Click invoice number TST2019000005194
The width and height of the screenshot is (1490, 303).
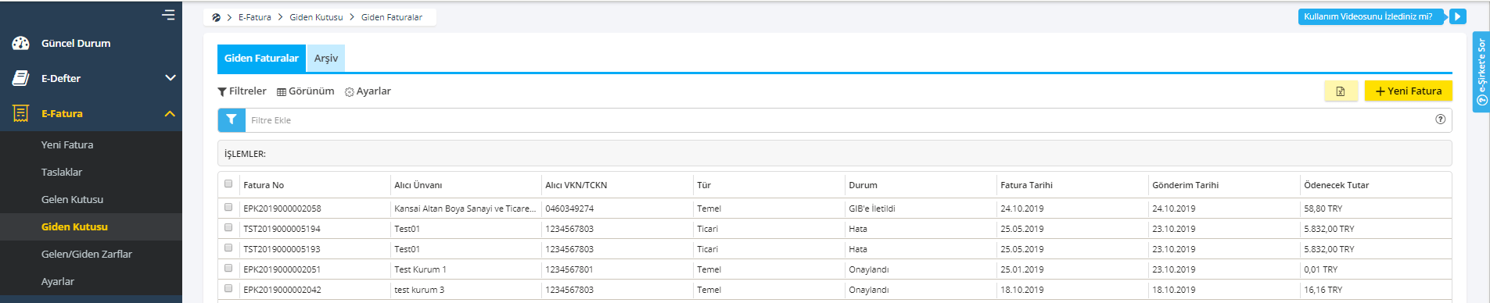pos(282,229)
